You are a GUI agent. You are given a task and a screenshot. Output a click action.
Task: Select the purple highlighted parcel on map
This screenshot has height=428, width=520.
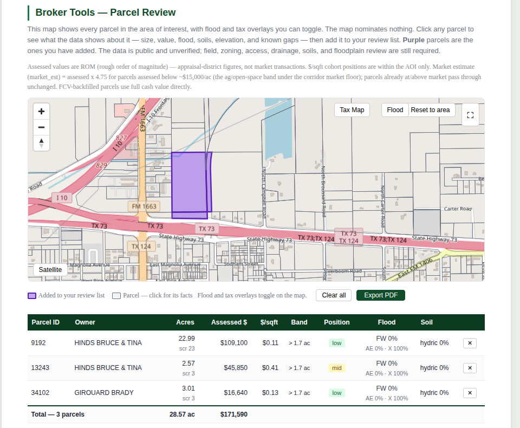[189, 183]
